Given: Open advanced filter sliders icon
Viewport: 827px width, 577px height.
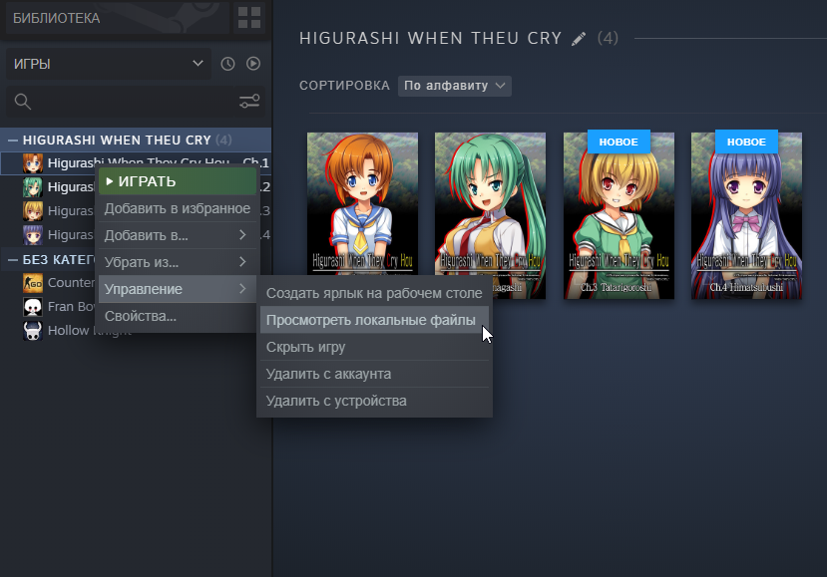Looking at the screenshot, I should click(249, 102).
